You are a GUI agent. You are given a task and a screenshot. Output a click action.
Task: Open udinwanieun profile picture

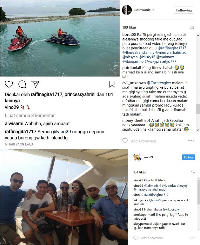point(127,10)
